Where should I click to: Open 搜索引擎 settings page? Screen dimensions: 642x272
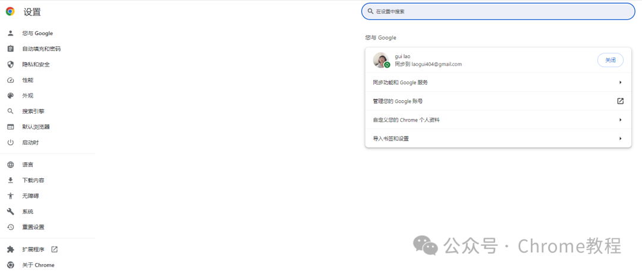33,111
